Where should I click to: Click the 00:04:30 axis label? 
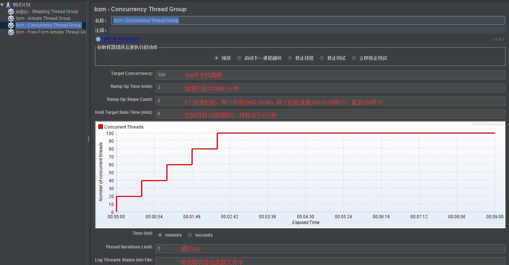pyautogui.click(x=306, y=217)
